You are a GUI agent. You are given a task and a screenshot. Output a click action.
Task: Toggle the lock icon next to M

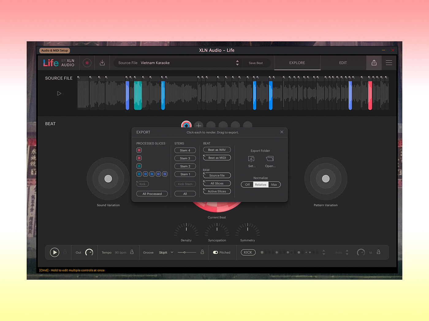tap(378, 252)
